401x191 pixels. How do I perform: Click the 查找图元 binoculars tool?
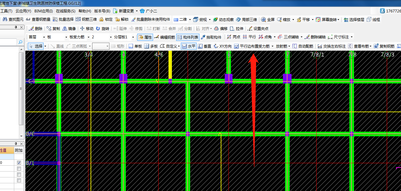(13, 19)
